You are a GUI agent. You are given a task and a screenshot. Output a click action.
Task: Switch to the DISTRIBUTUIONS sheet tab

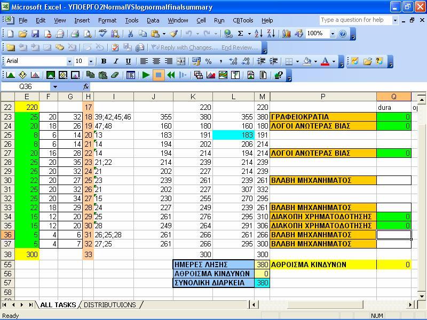click(x=110, y=305)
